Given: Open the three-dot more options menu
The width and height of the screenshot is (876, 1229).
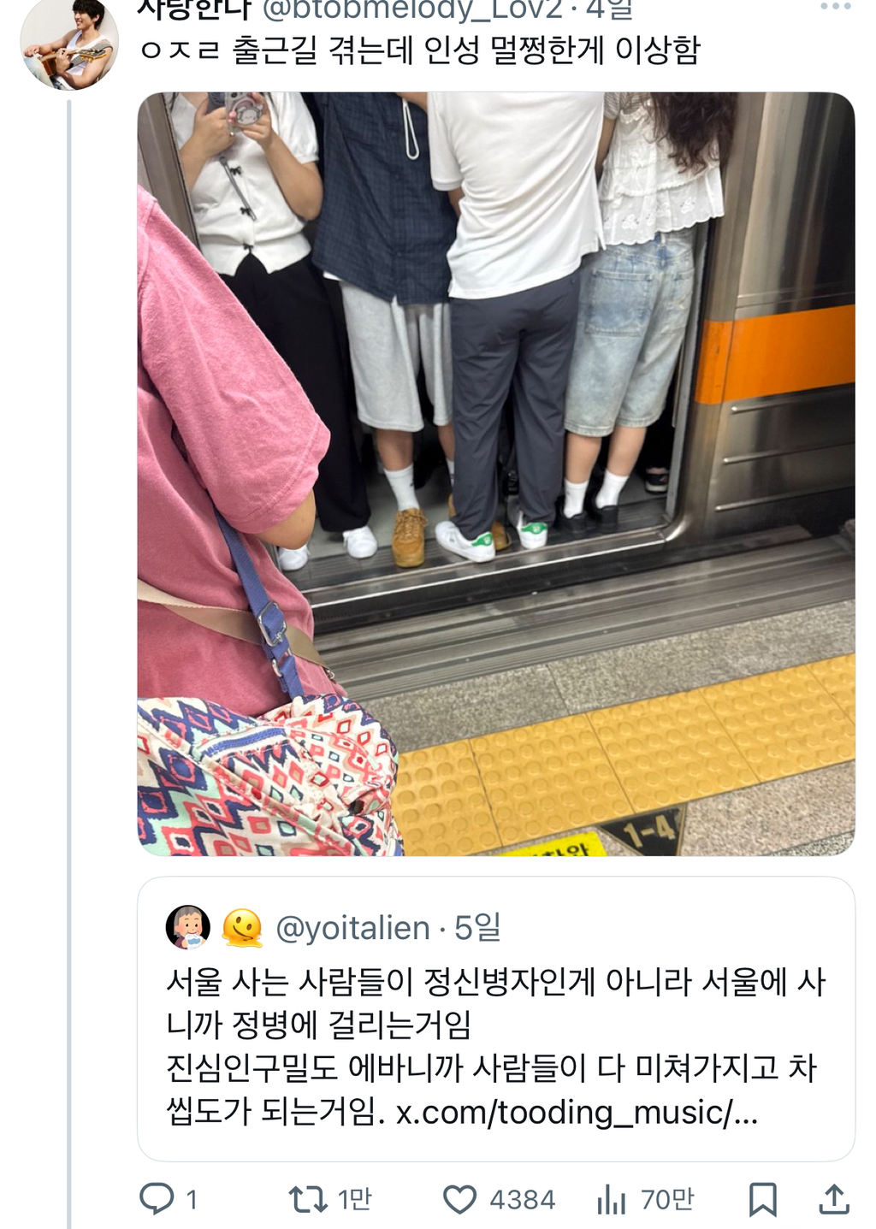Looking at the screenshot, I should pos(835,7).
